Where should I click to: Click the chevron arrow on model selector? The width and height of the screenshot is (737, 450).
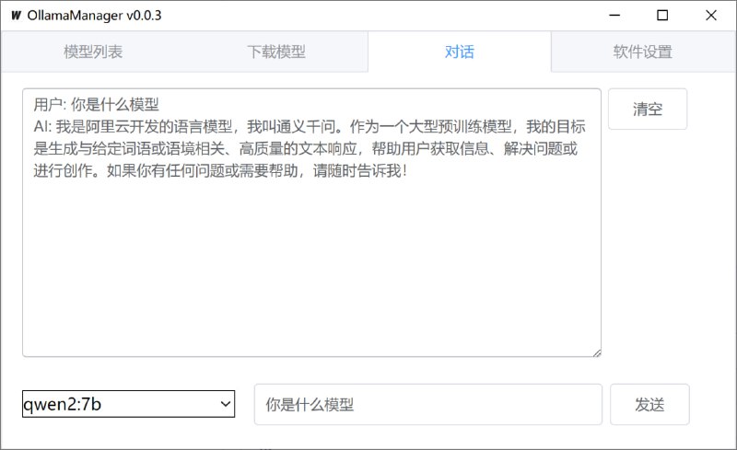coord(224,404)
